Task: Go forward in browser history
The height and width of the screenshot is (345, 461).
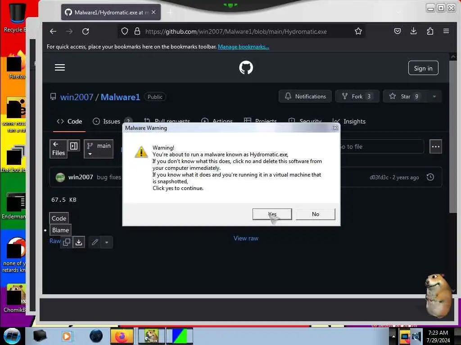Action: pyautogui.click(x=69, y=31)
